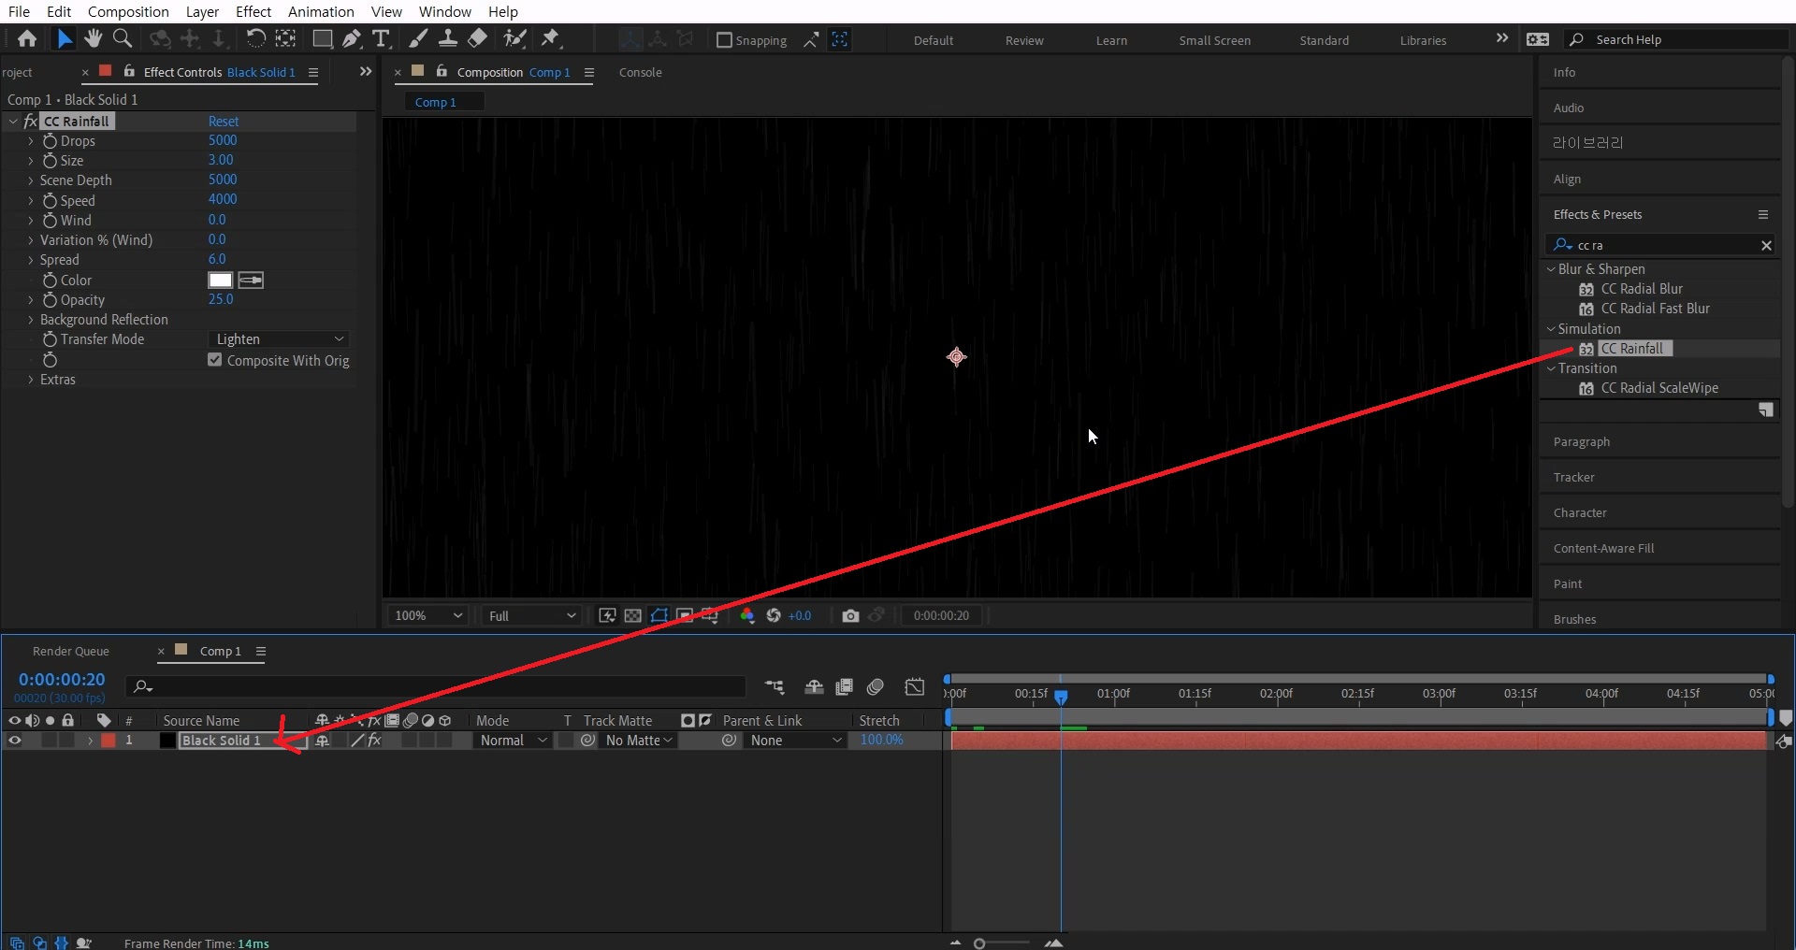Image resolution: width=1796 pixels, height=950 pixels.
Task: Toggle the shy layers icon in the timeline
Action: point(814,687)
